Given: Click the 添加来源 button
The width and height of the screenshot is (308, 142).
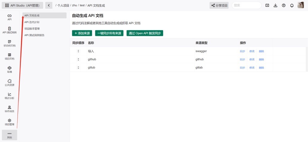Looking at the screenshot, I should 82,33.
